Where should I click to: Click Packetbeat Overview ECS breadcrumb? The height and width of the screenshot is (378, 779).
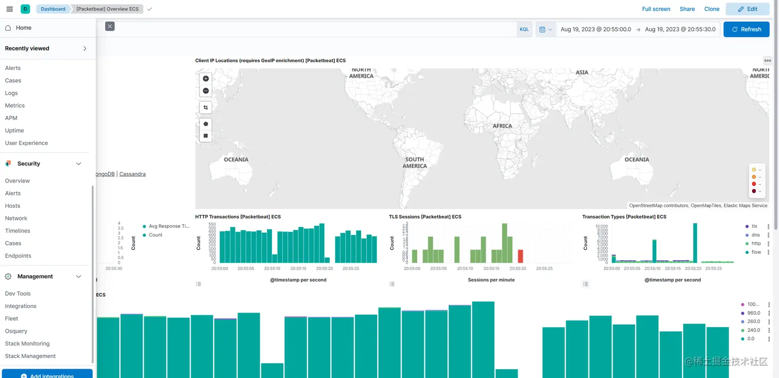coord(107,9)
